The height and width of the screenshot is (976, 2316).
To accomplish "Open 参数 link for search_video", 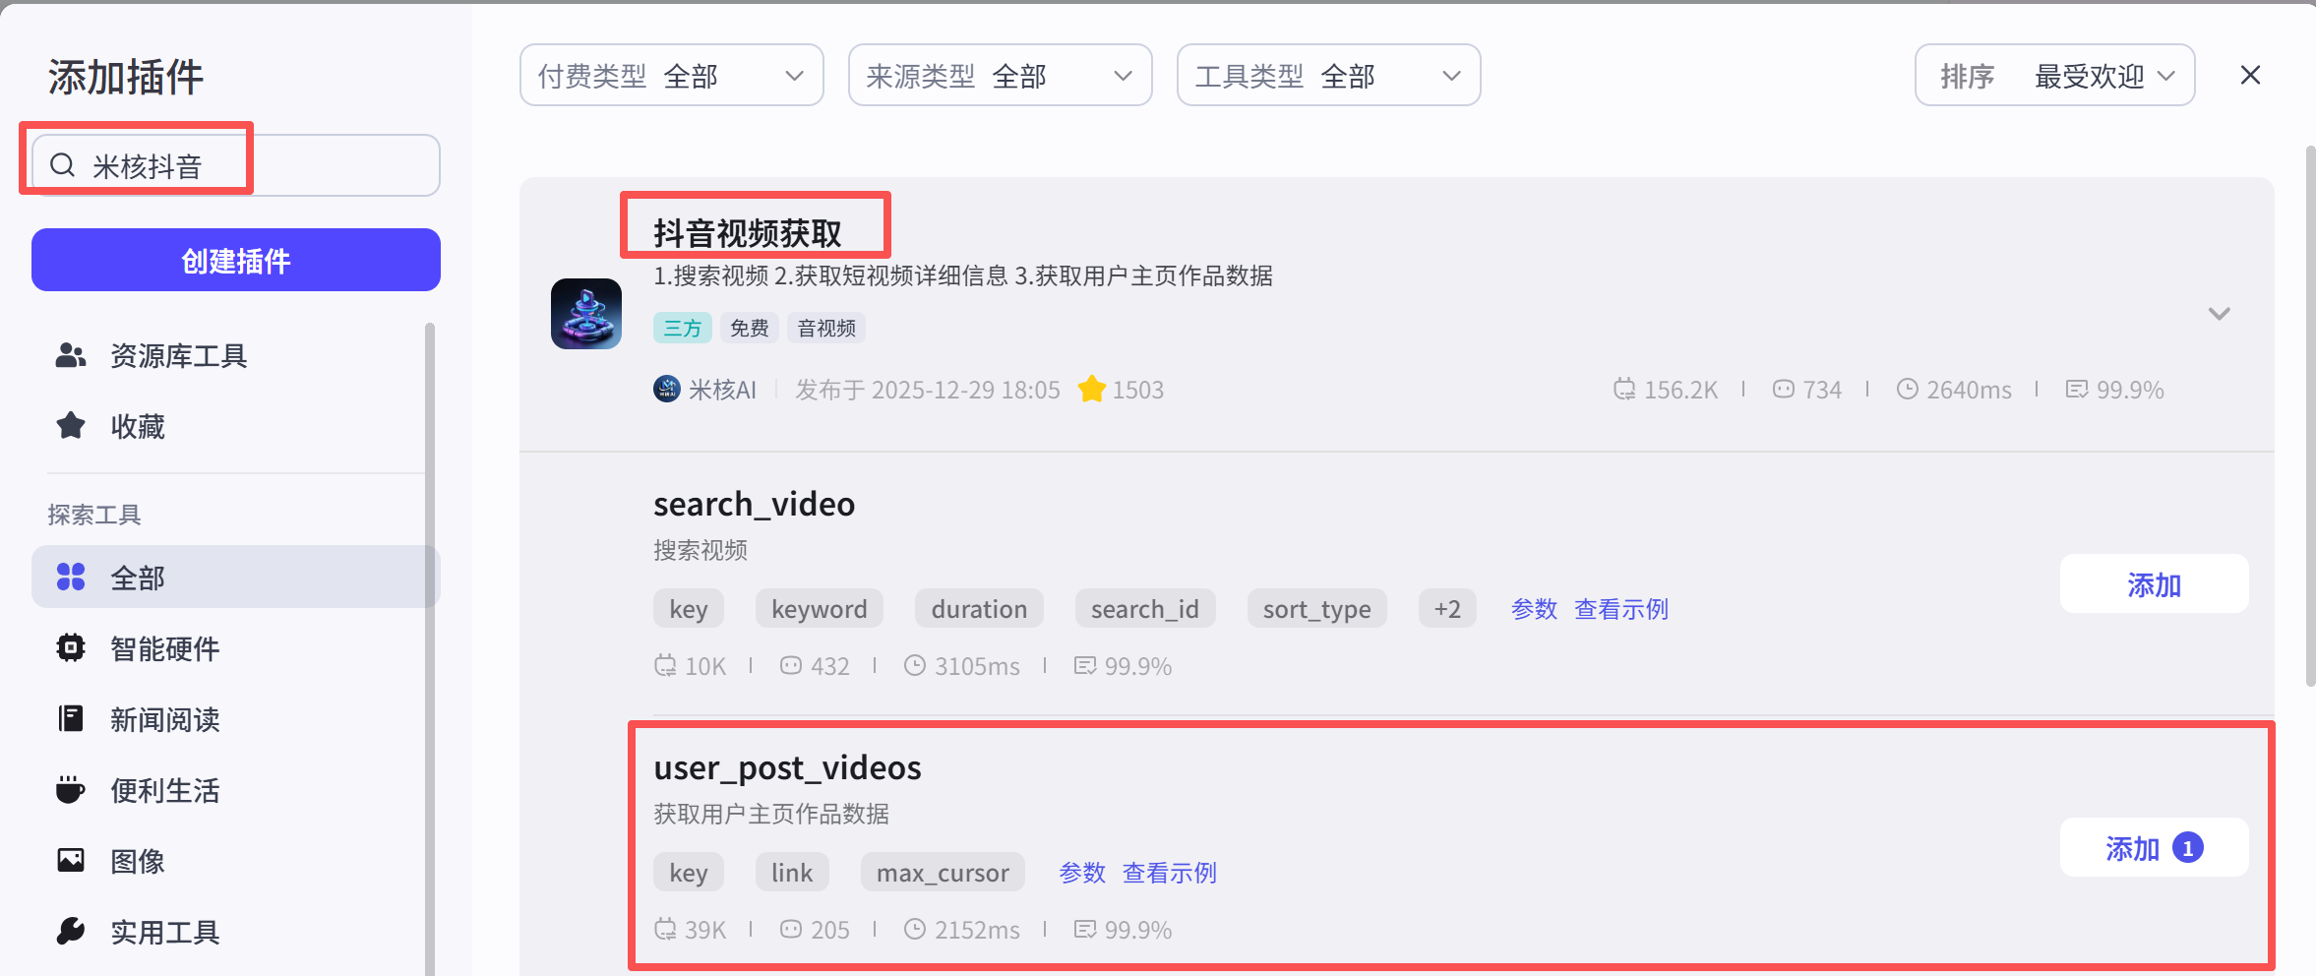I will pyautogui.click(x=1534, y=609).
